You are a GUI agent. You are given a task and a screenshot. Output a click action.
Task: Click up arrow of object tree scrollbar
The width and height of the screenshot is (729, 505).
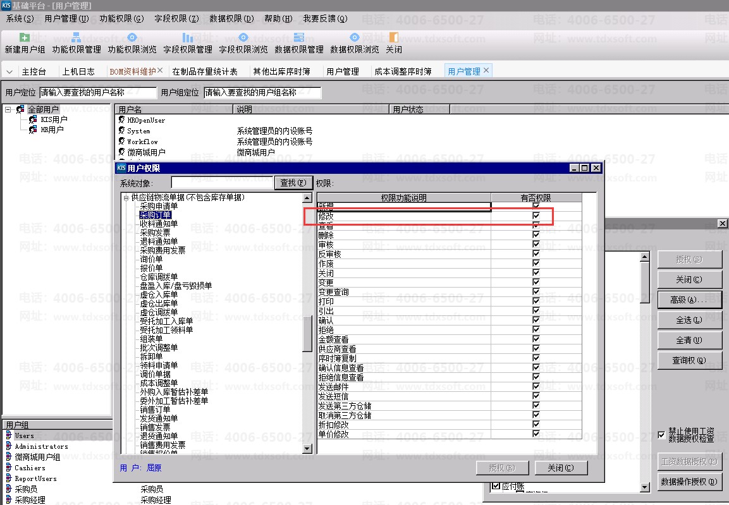pyautogui.click(x=307, y=198)
